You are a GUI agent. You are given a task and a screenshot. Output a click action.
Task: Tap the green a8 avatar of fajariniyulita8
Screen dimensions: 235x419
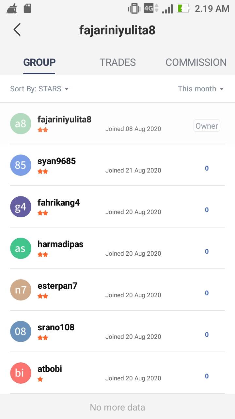pyautogui.click(x=21, y=123)
